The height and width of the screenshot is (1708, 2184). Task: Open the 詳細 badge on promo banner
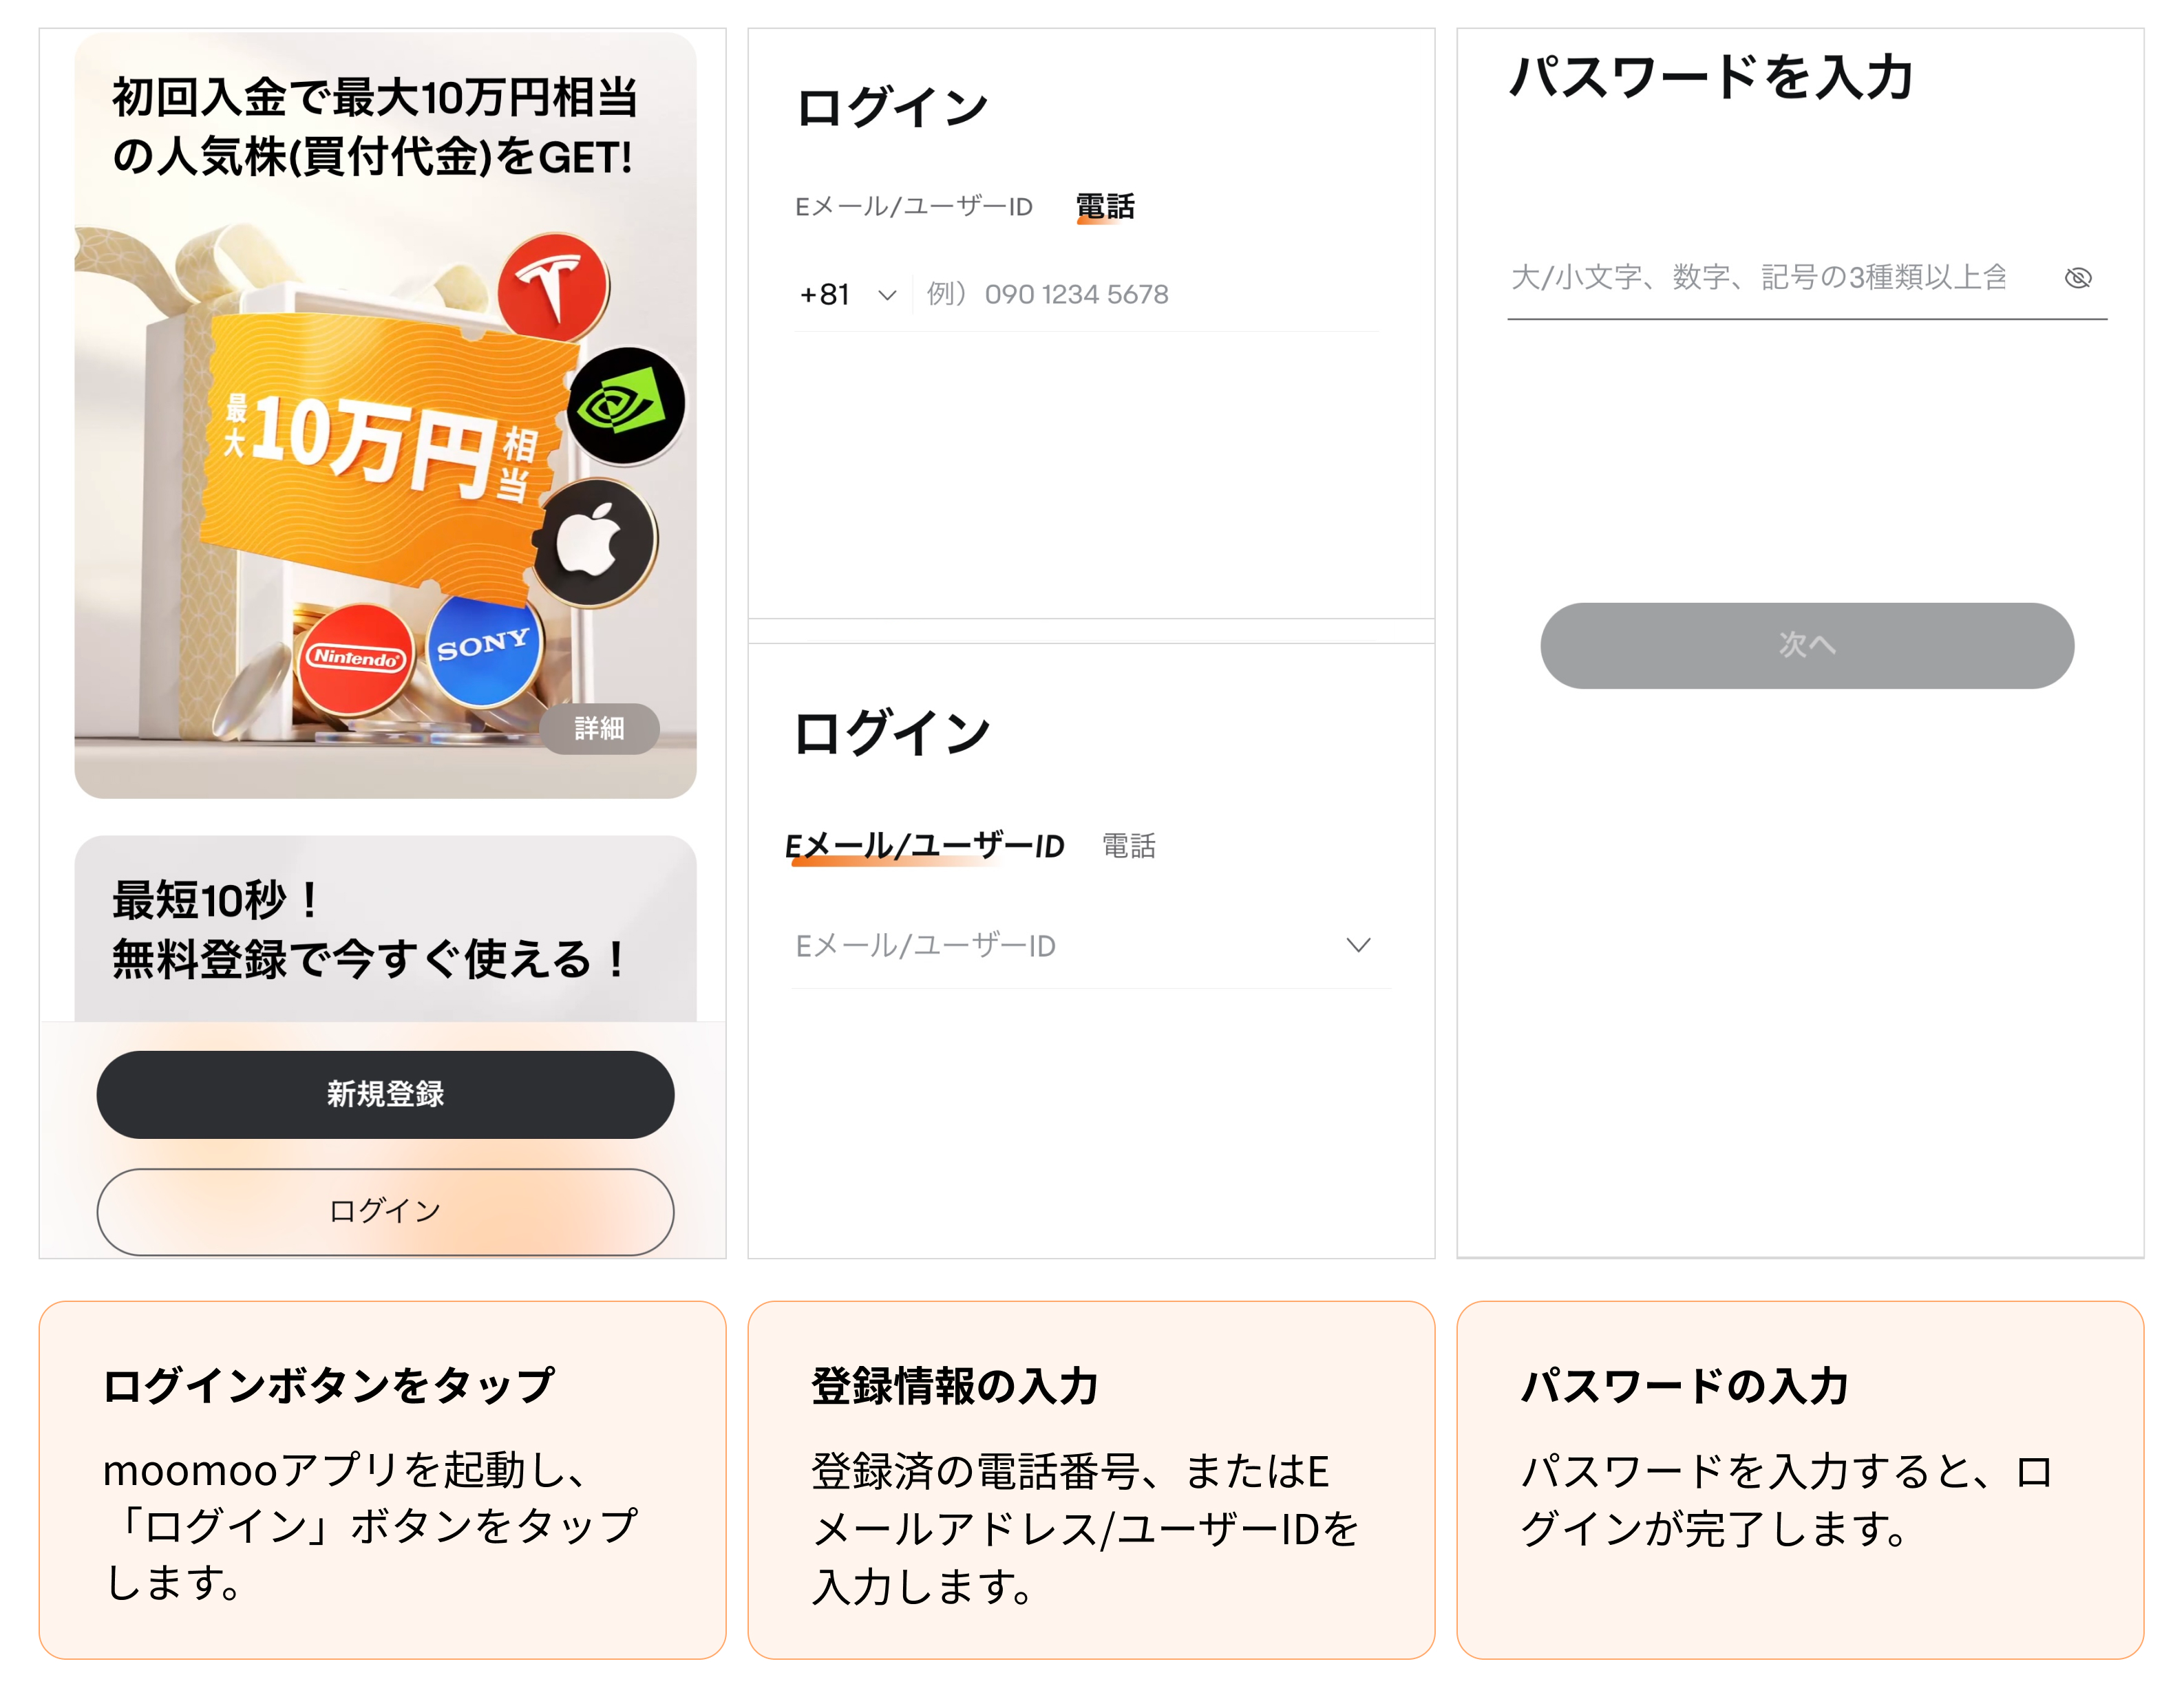click(599, 728)
